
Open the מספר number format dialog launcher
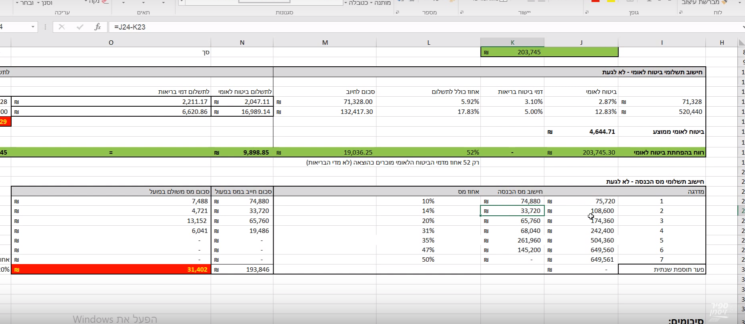coord(397,12)
